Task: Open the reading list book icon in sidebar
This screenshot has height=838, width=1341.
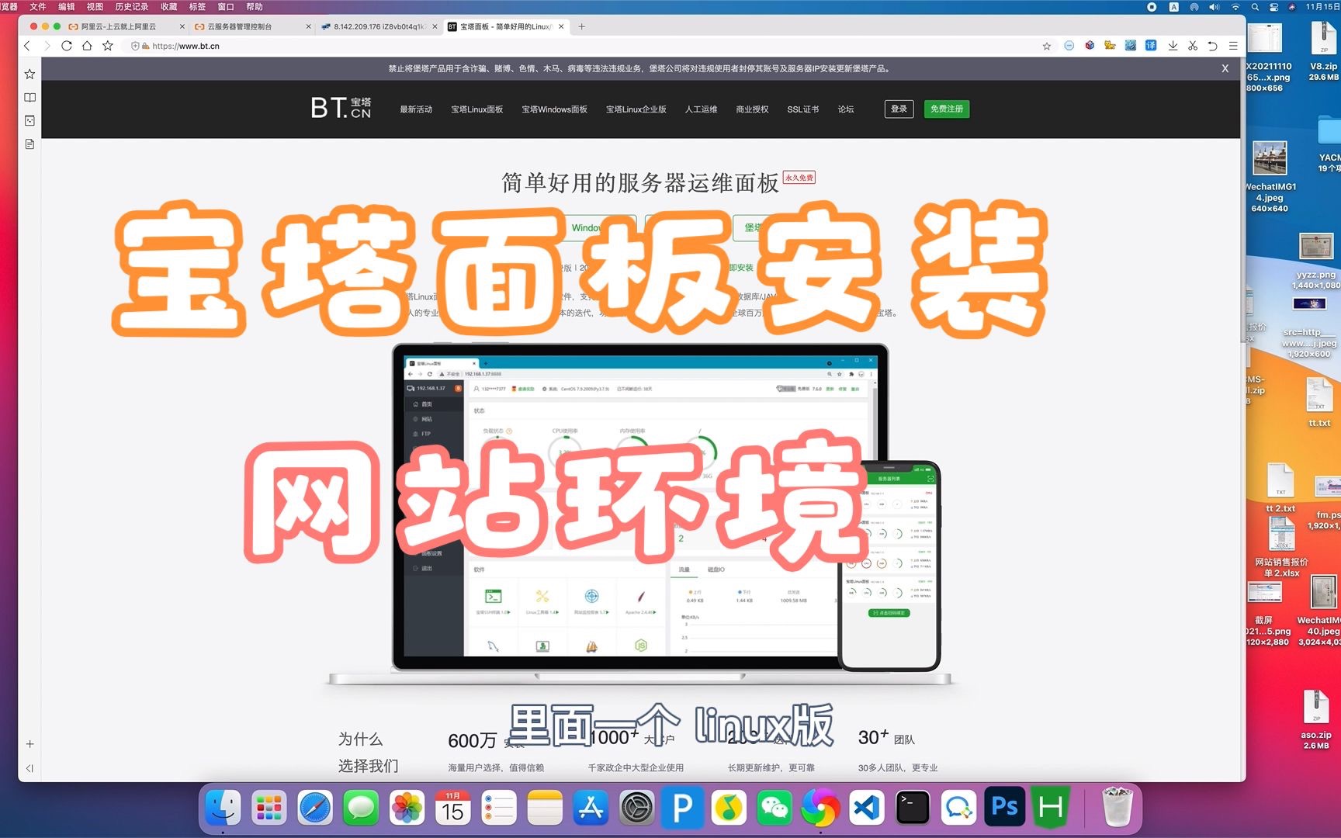Action: (29, 97)
